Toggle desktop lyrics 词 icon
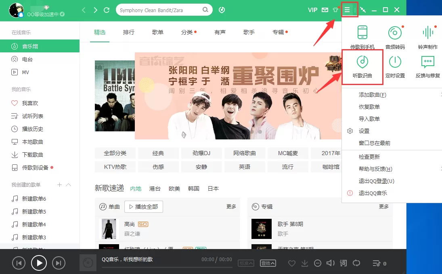442x274 pixels. [x=344, y=263]
